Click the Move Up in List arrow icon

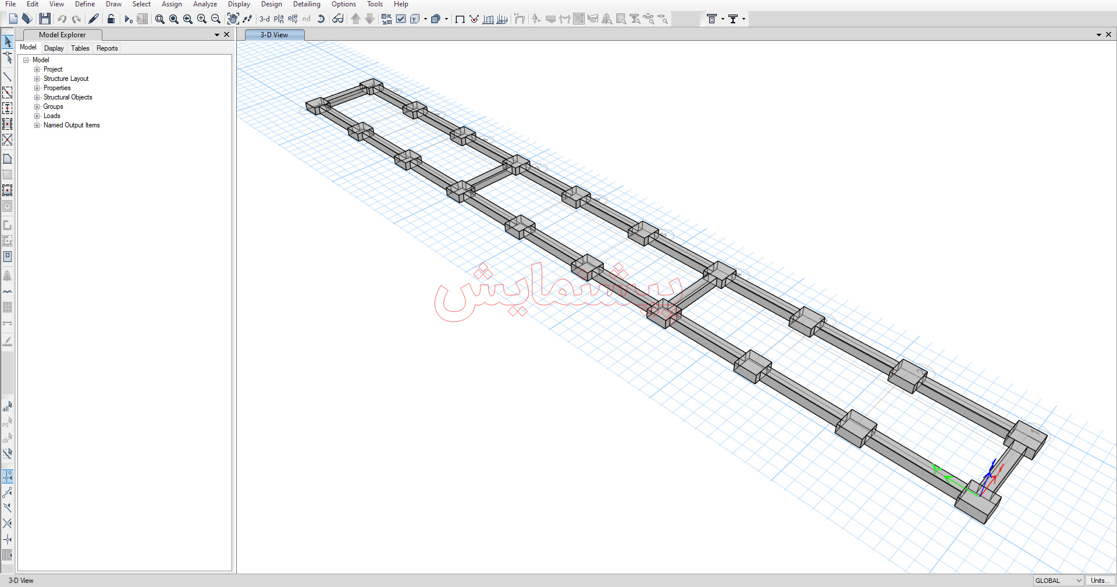tap(355, 19)
